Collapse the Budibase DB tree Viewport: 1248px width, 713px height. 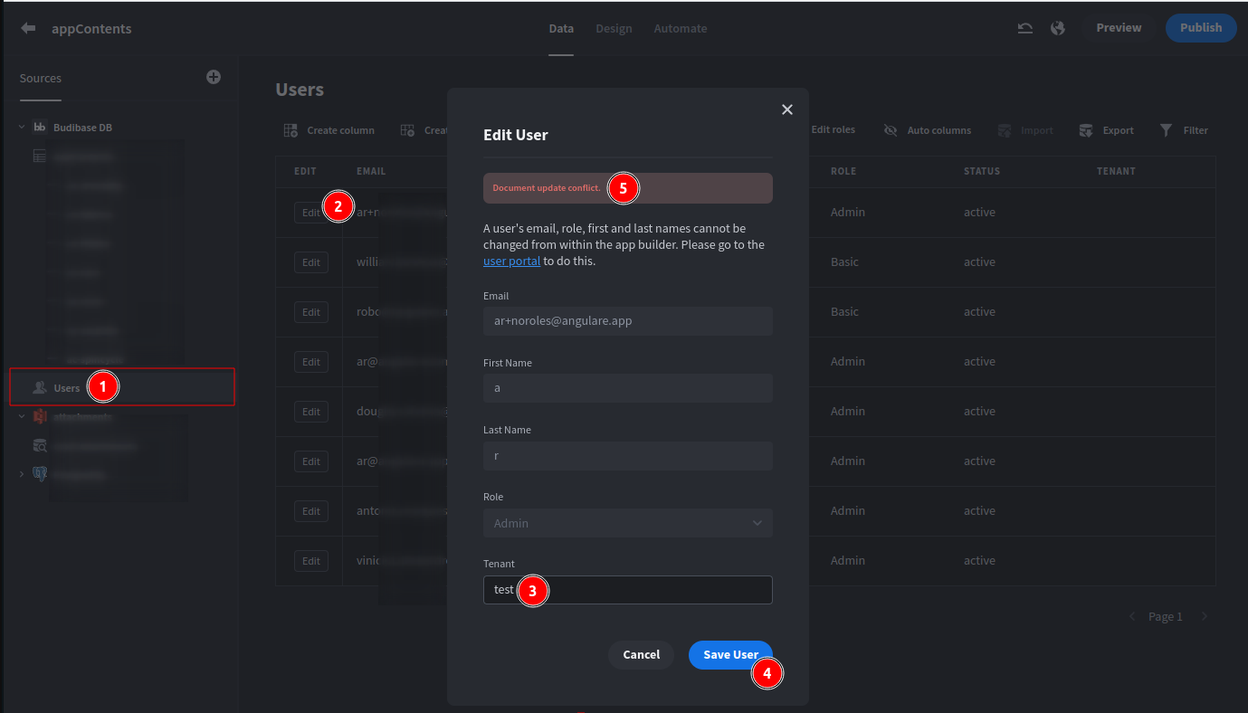[22, 127]
